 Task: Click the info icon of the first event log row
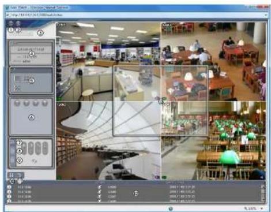9,187
